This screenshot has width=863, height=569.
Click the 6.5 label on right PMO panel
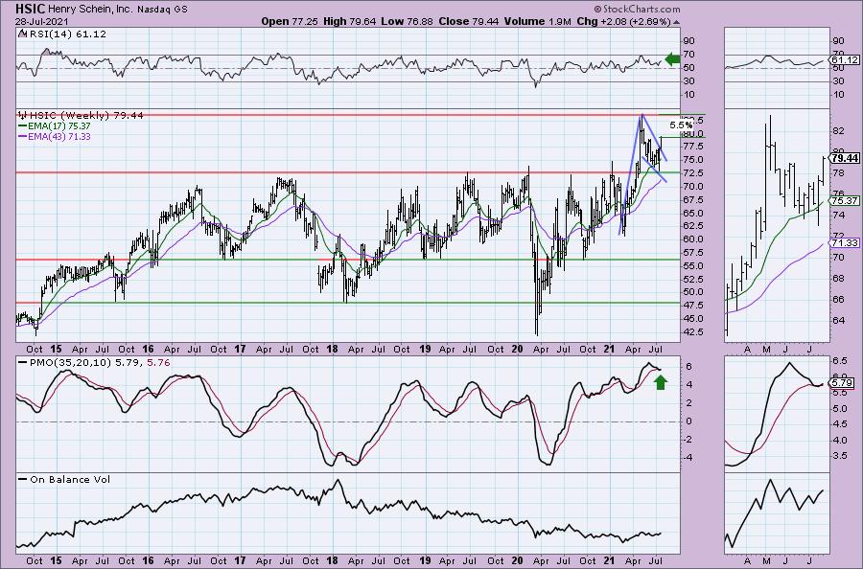pos(839,361)
